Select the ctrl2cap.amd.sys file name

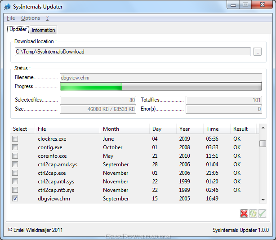(58, 164)
